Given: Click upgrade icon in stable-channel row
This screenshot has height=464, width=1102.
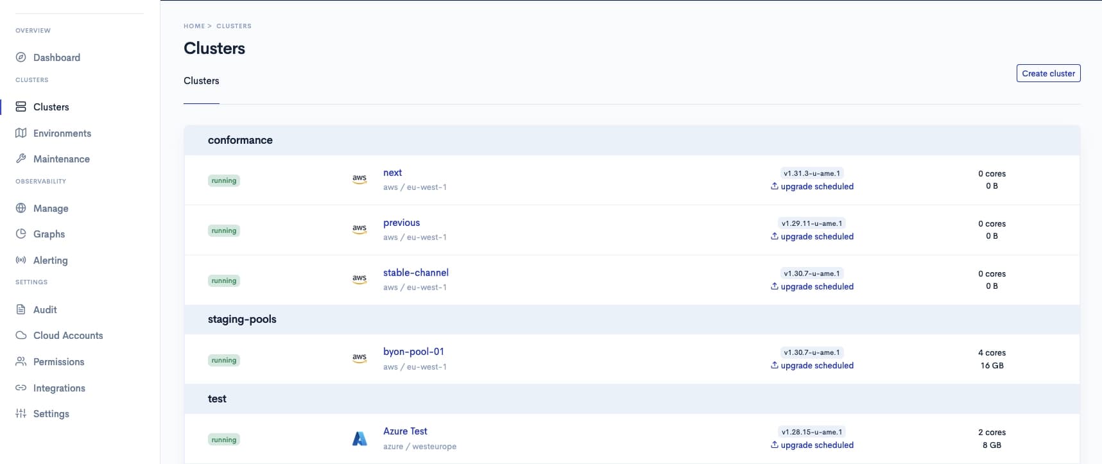Looking at the screenshot, I should coord(775,286).
